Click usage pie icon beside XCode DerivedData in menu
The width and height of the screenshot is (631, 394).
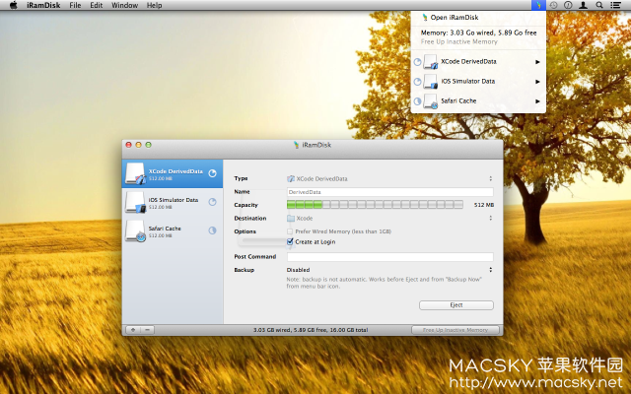(x=417, y=62)
